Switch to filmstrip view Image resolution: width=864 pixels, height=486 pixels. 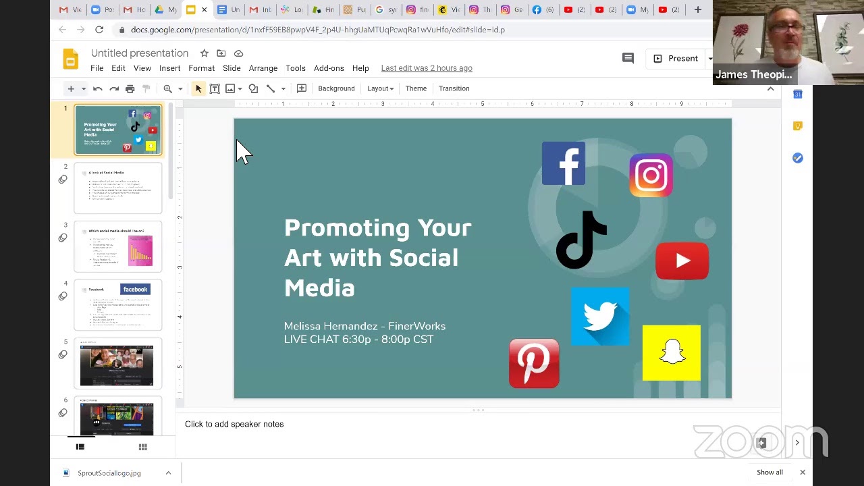click(x=80, y=447)
